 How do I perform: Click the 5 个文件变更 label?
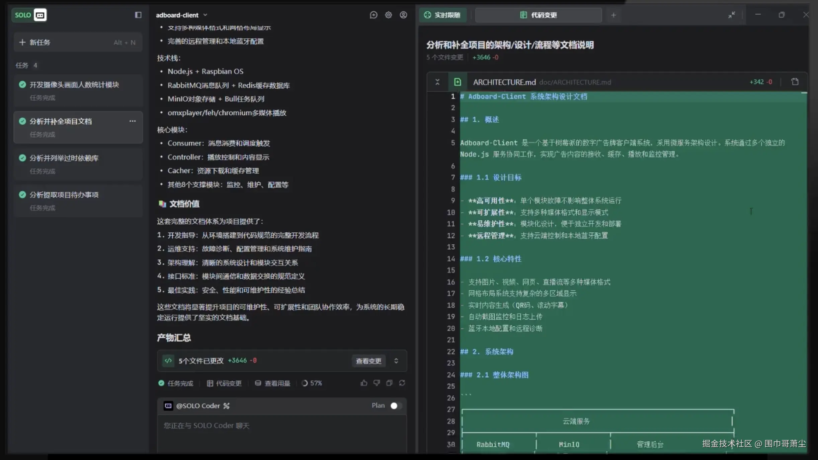pos(444,57)
